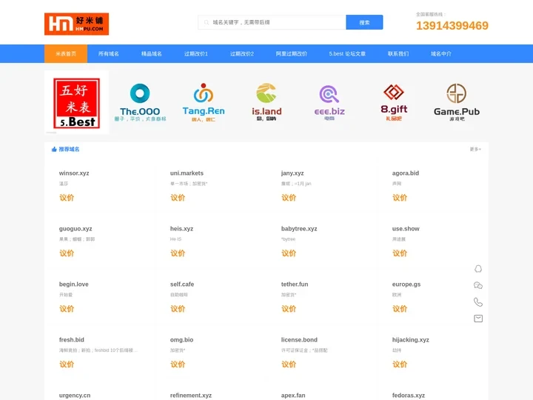Click the thumbs-up icon beside 推荐域名
Image resolution: width=533 pixels, height=400 pixels.
(54, 149)
